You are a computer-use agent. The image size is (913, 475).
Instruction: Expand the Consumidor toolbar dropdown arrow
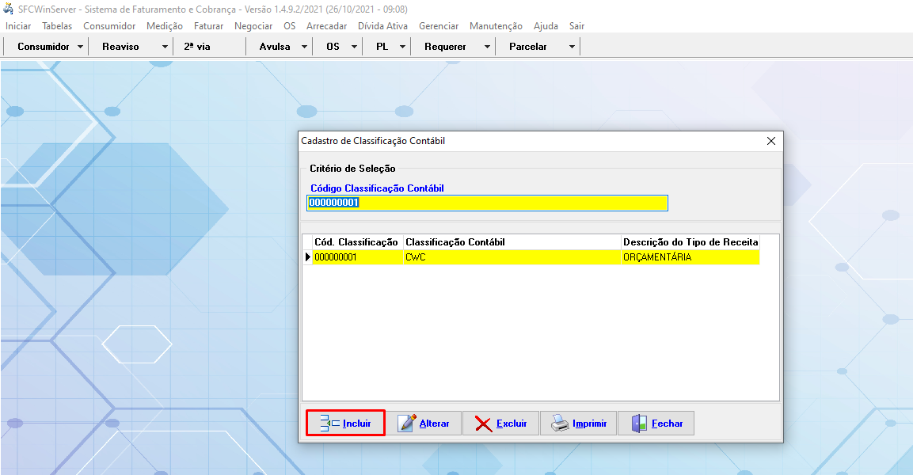81,47
